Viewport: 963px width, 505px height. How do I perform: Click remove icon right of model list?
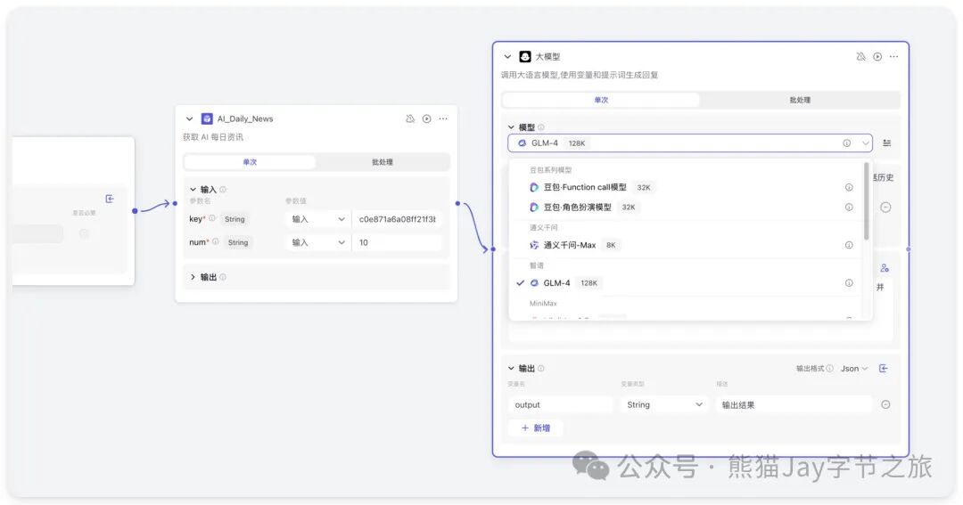coord(885,208)
